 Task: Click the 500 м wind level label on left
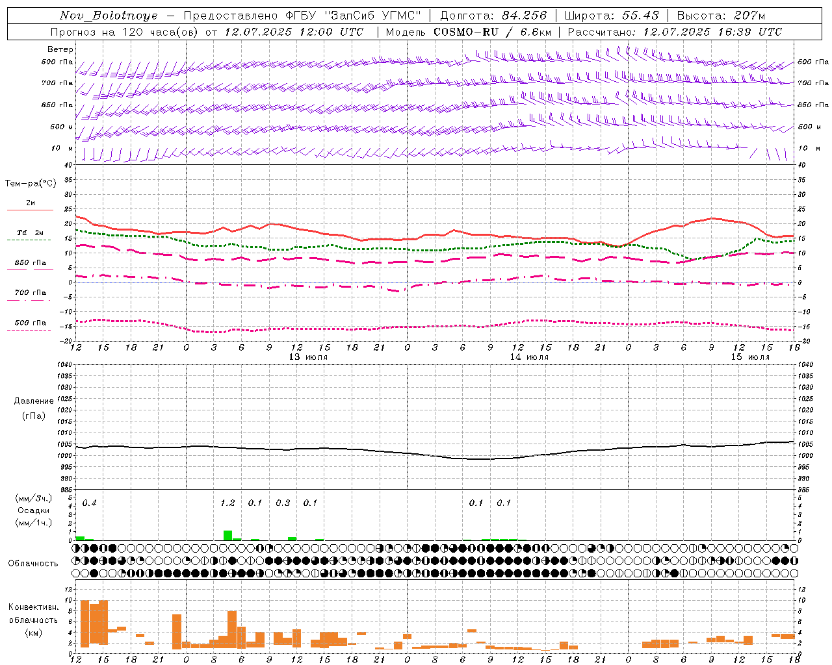click(62, 127)
